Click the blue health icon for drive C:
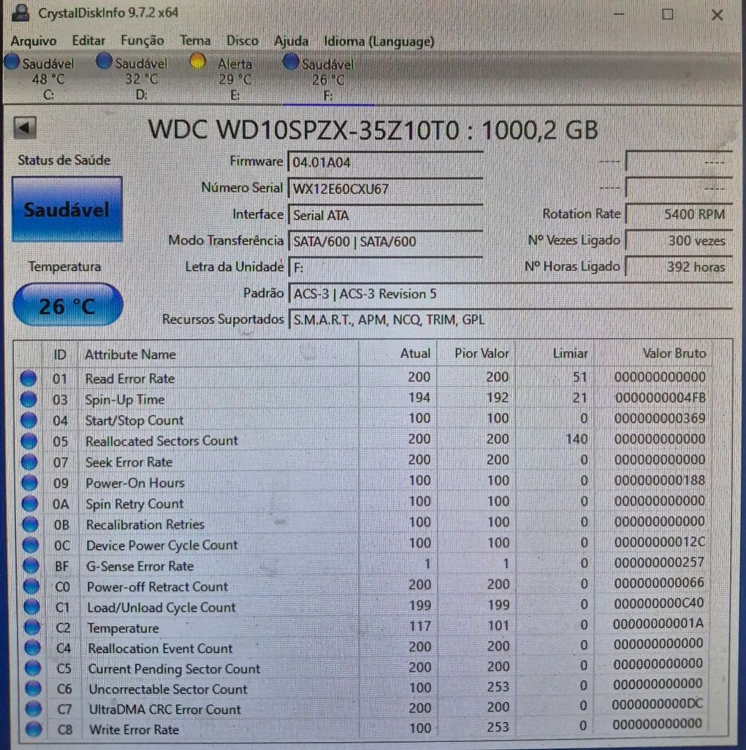Screen dimensions: 746x750 tap(12, 62)
